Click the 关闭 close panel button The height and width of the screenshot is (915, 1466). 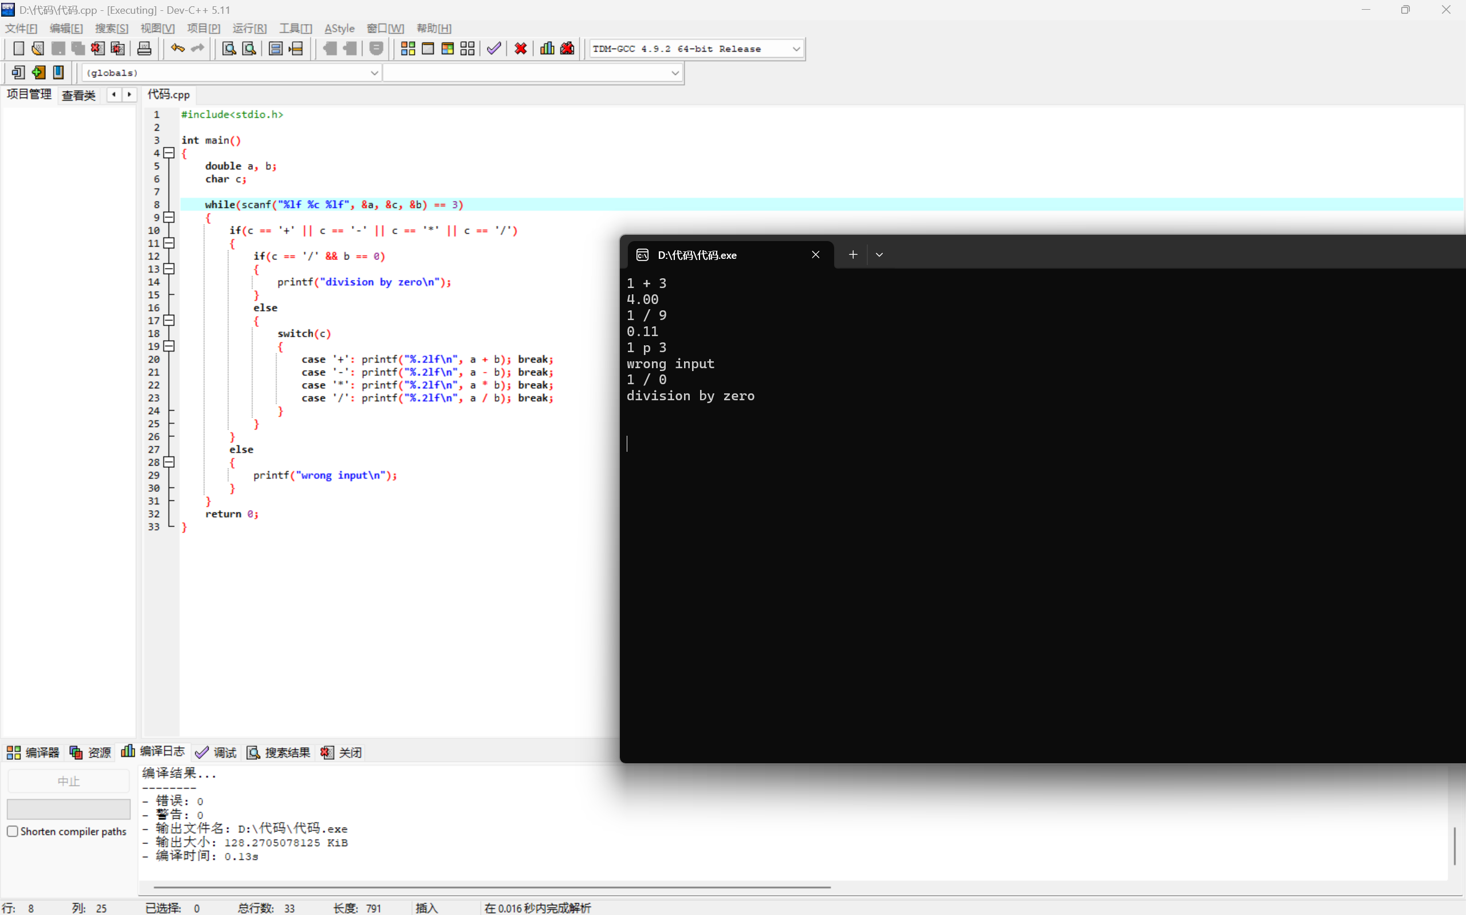[341, 752]
